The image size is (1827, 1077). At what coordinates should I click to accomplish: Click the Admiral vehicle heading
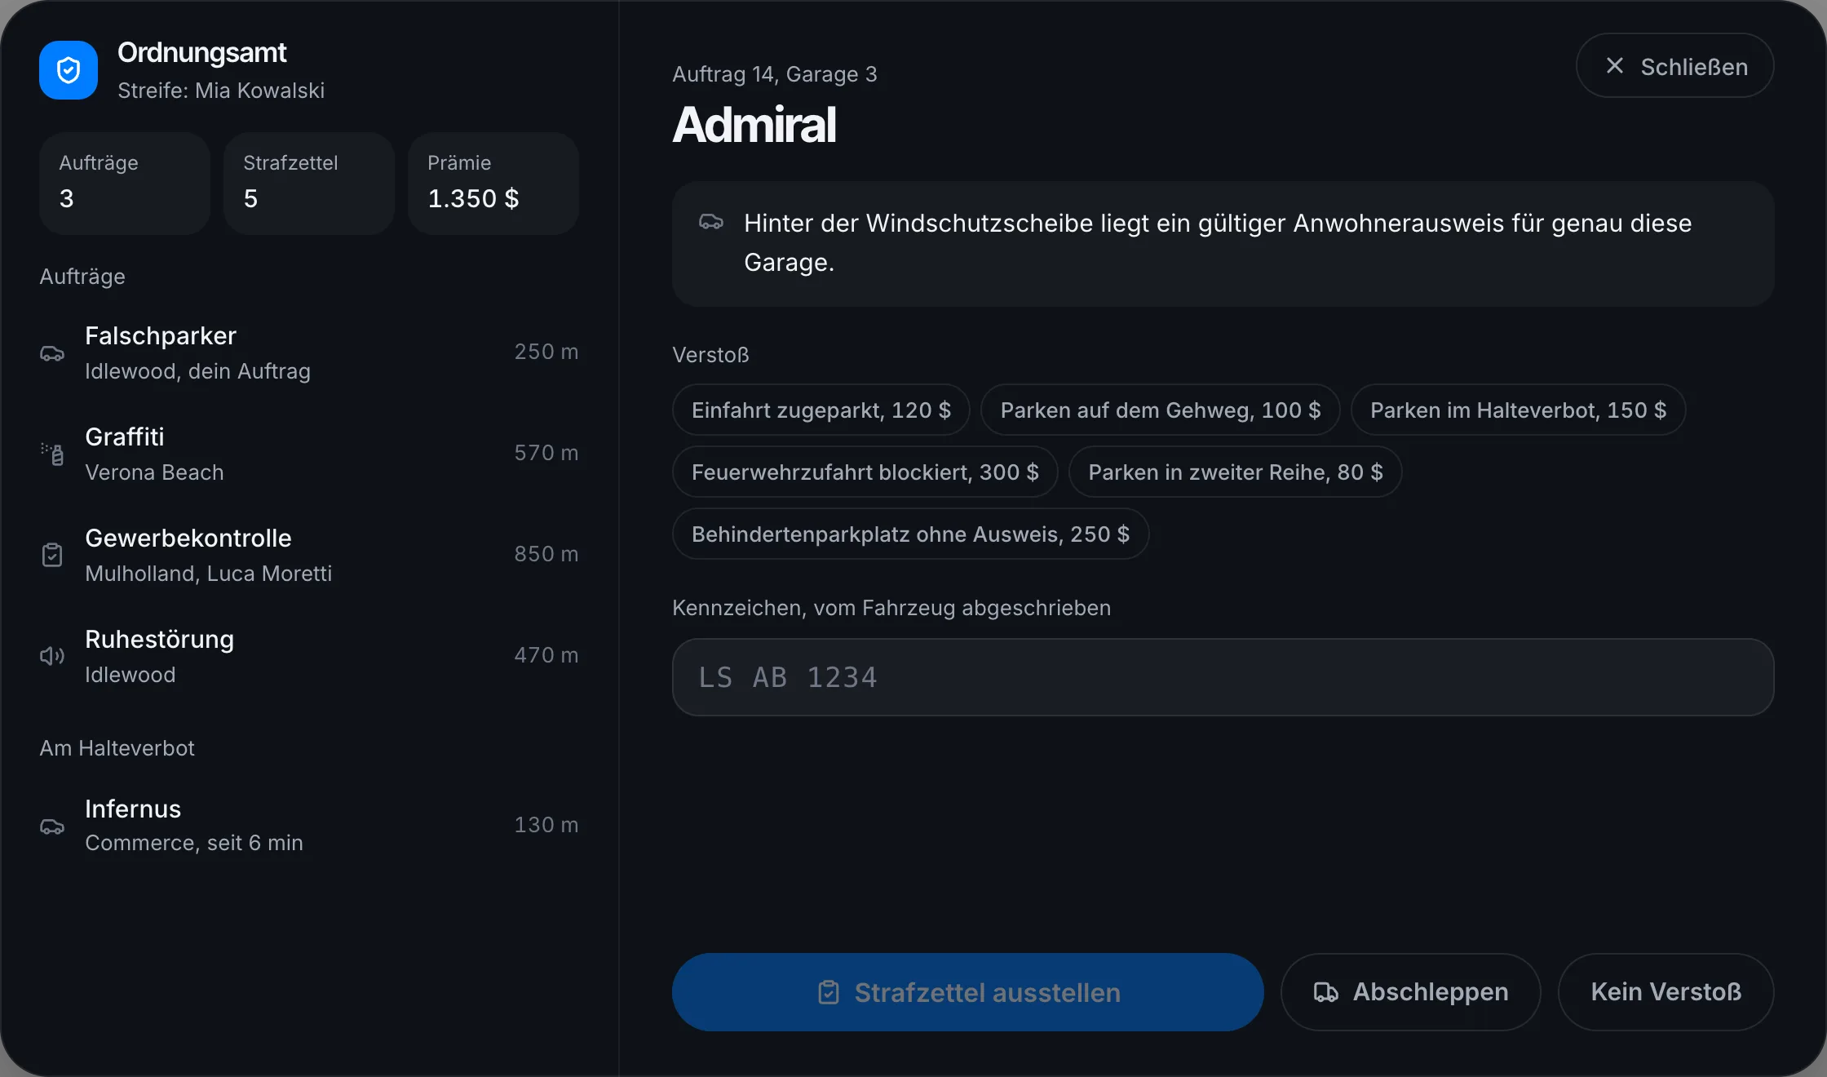coord(754,125)
